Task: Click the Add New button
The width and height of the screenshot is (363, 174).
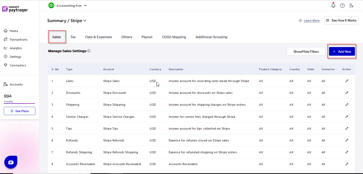Action: pyautogui.click(x=342, y=51)
